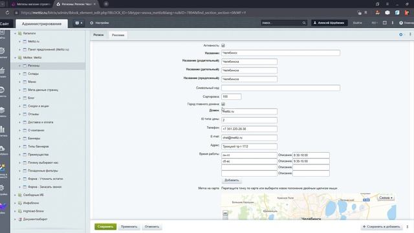The image size is (414, 233).
Task: Toggle the Активность checkbox
Action: click(223, 45)
